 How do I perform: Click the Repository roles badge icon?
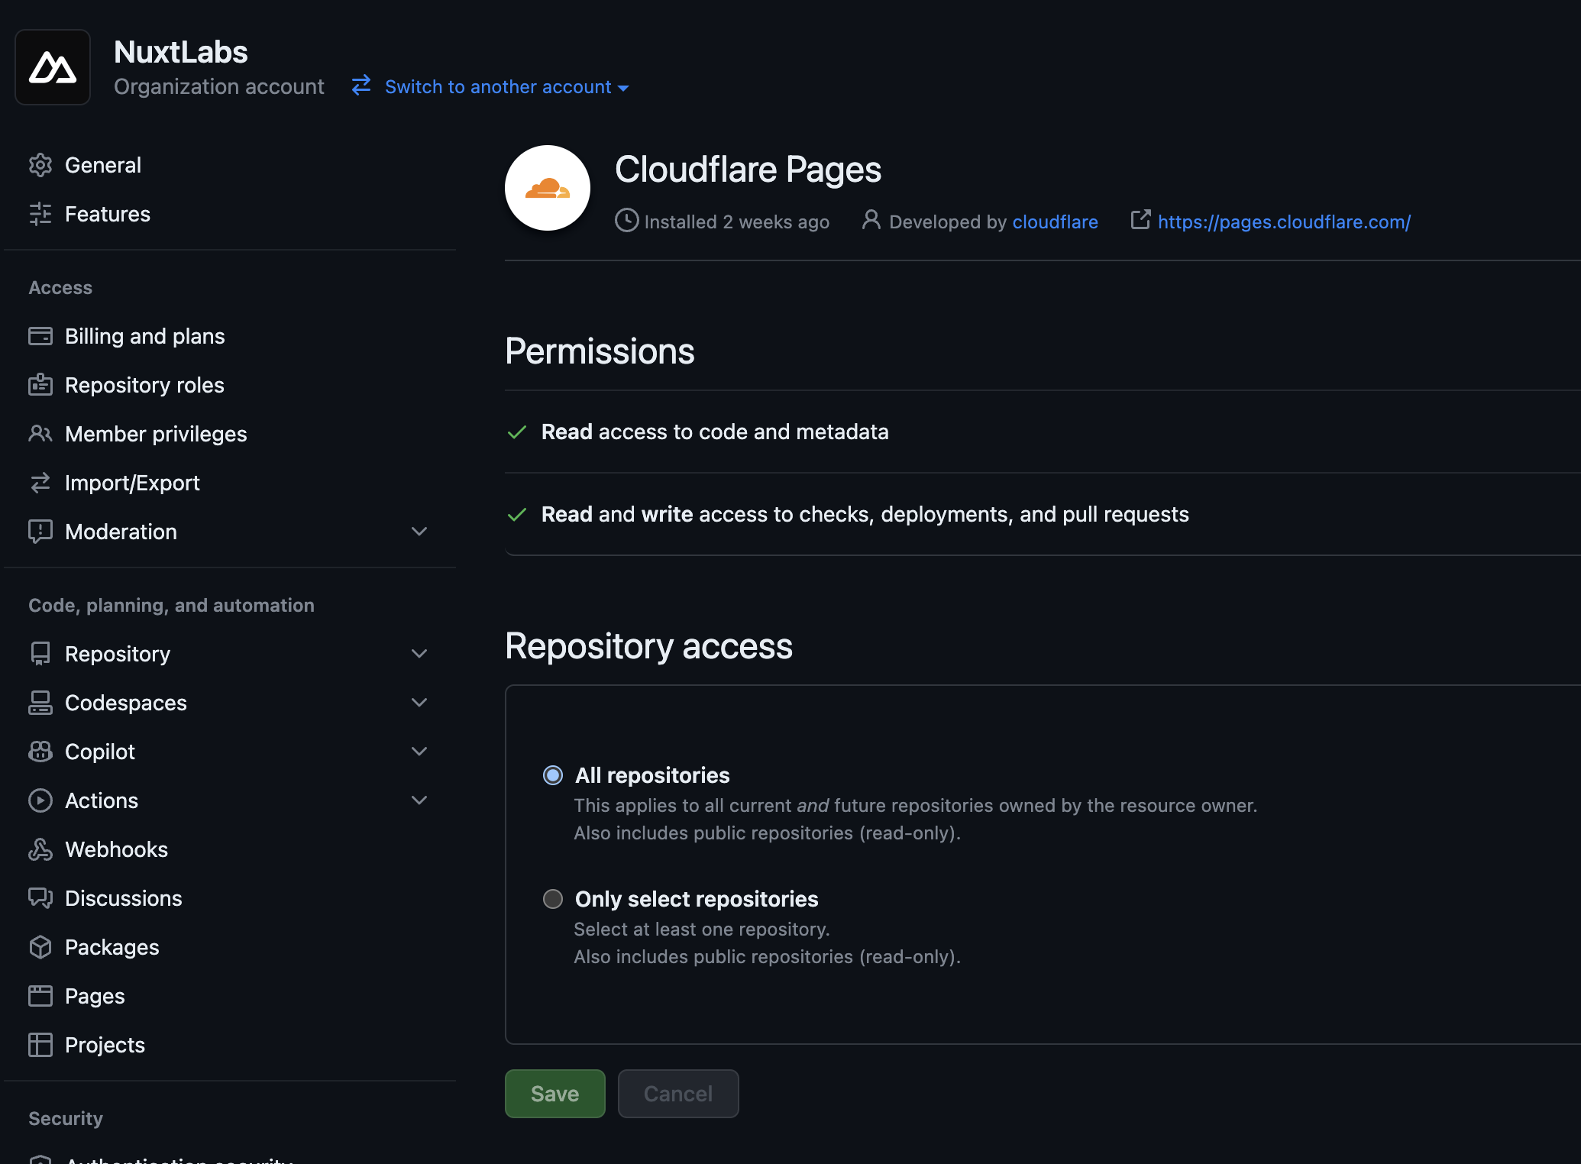click(x=40, y=385)
